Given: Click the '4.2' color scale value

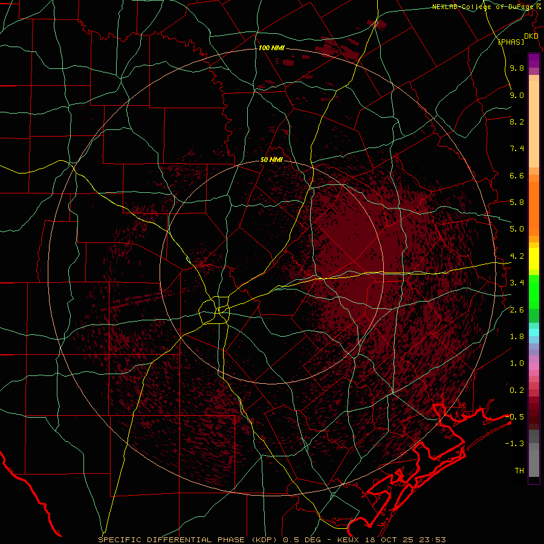Looking at the screenshot, I should (x=517, y=256).
